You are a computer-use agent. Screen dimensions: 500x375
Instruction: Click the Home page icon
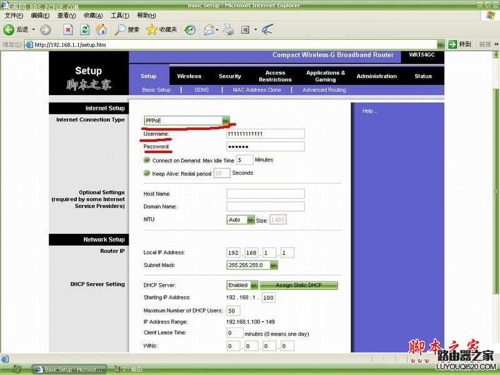[101, 29]
